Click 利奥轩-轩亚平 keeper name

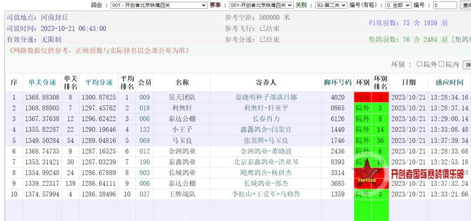point(266,108)
